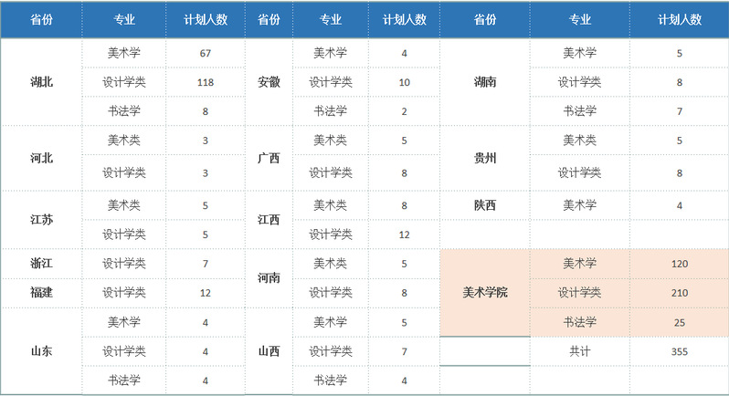Select the 广西 province cell
This screenshot has height=396, width=729.
click(x=269, y=158)
